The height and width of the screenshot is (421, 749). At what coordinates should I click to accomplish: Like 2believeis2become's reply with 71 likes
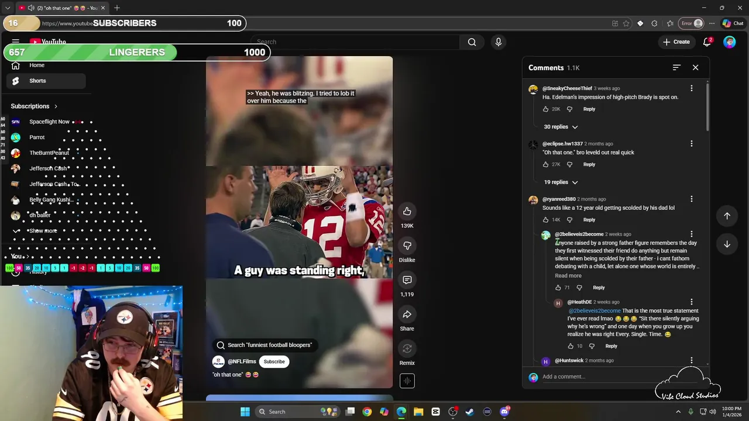click(558, 288)
